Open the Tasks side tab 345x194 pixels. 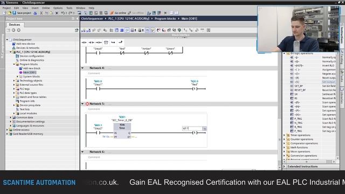point(342,76)
